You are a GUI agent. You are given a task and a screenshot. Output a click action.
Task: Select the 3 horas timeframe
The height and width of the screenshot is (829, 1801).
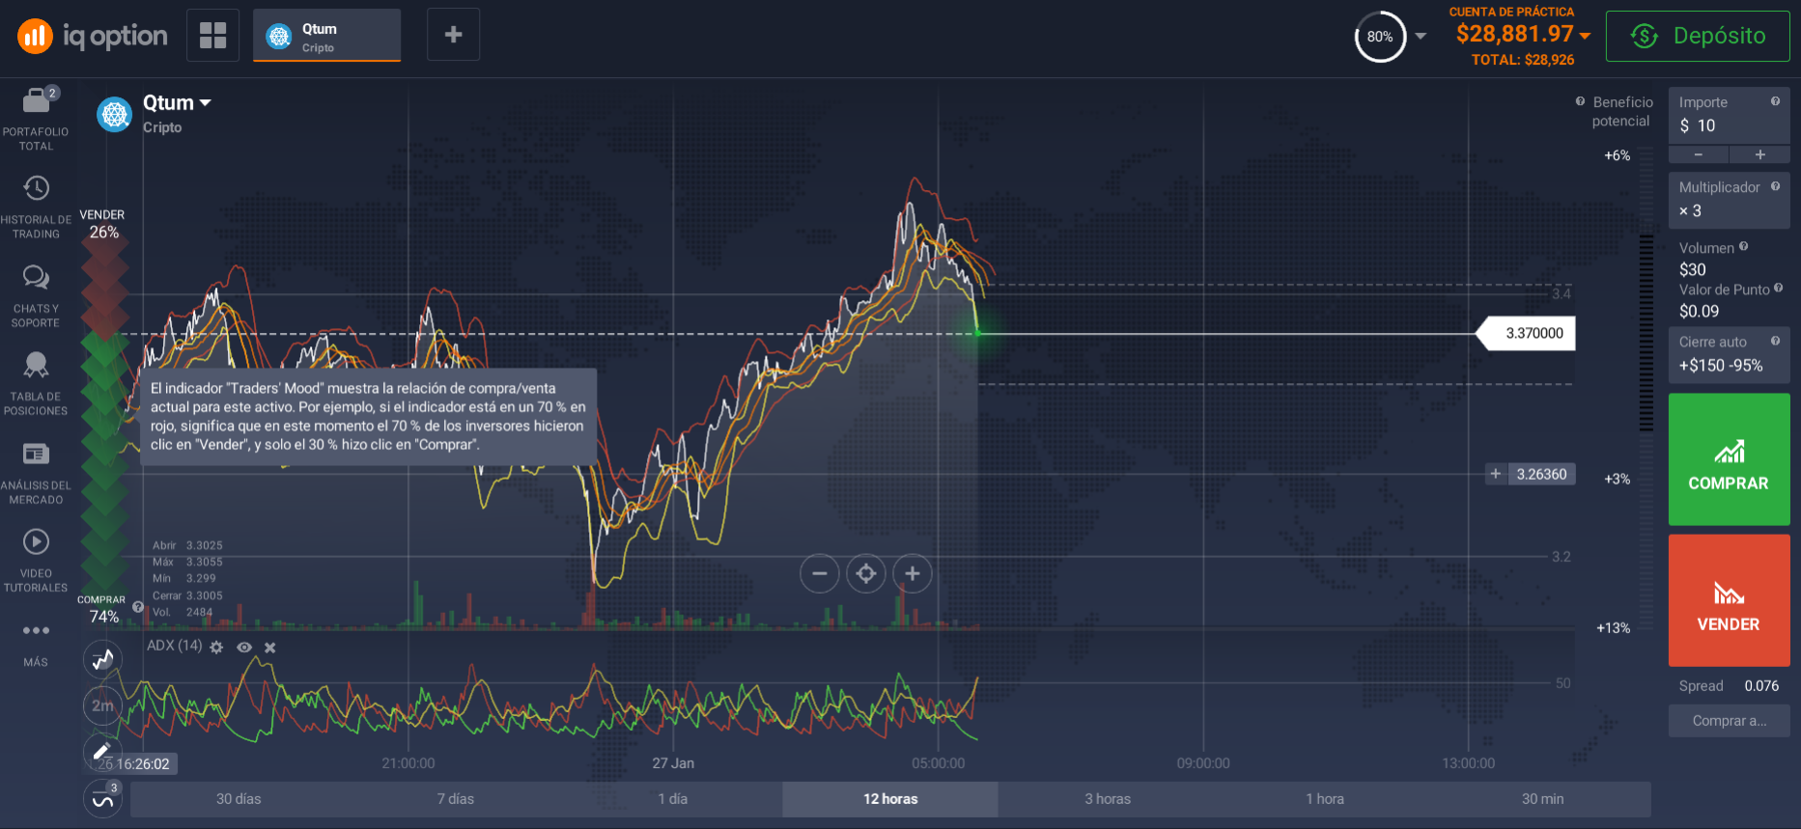(1108, 799)
